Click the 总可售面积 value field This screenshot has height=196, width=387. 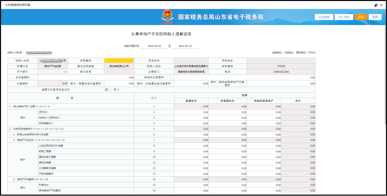tap(86, 78)
